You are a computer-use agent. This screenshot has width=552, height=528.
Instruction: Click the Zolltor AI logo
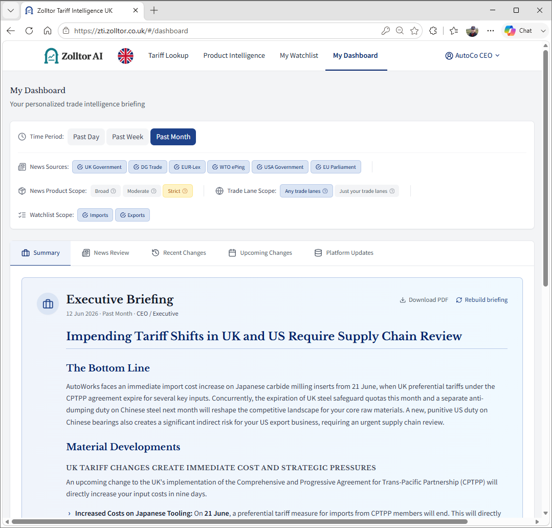point(73,56)
